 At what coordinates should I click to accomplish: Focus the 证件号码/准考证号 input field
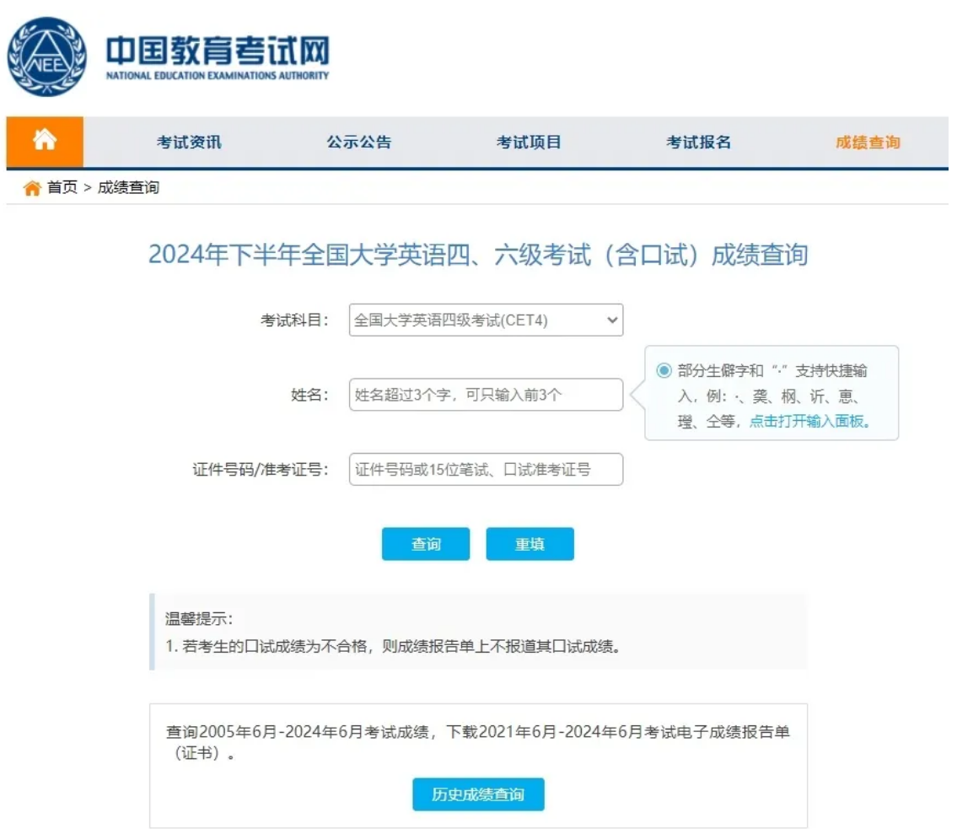click(486, 470)
